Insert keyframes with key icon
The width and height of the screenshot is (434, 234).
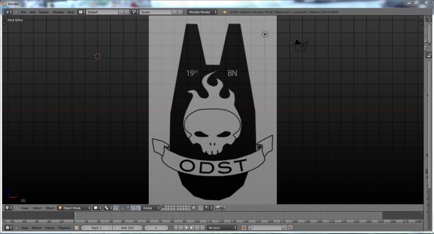(284, 228)
